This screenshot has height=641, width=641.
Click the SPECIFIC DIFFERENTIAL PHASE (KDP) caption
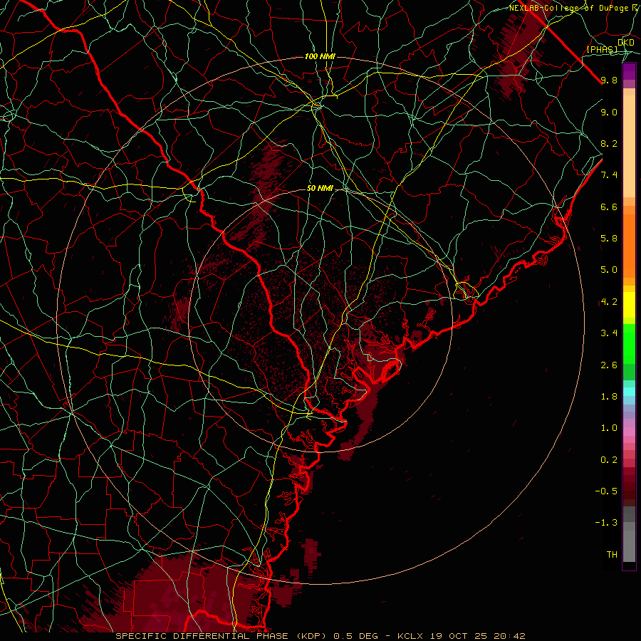pos(222,636)
